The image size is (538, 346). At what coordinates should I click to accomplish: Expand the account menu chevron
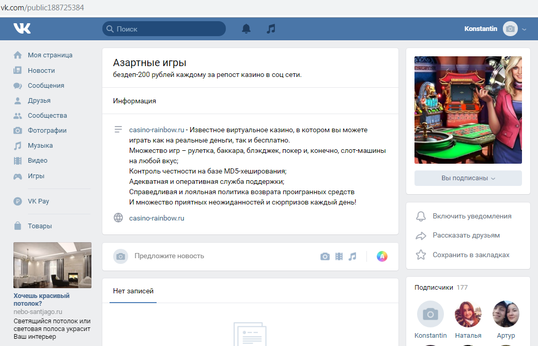tap(524, 29)
